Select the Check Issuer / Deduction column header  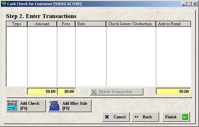[131, 24]
